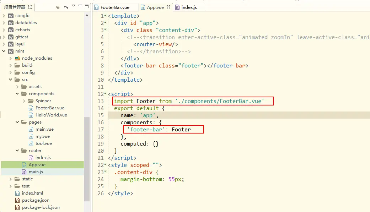The height and width of the screenshot is (212, 370).
Task: Maximize the project manager panel
Action: 87,6
